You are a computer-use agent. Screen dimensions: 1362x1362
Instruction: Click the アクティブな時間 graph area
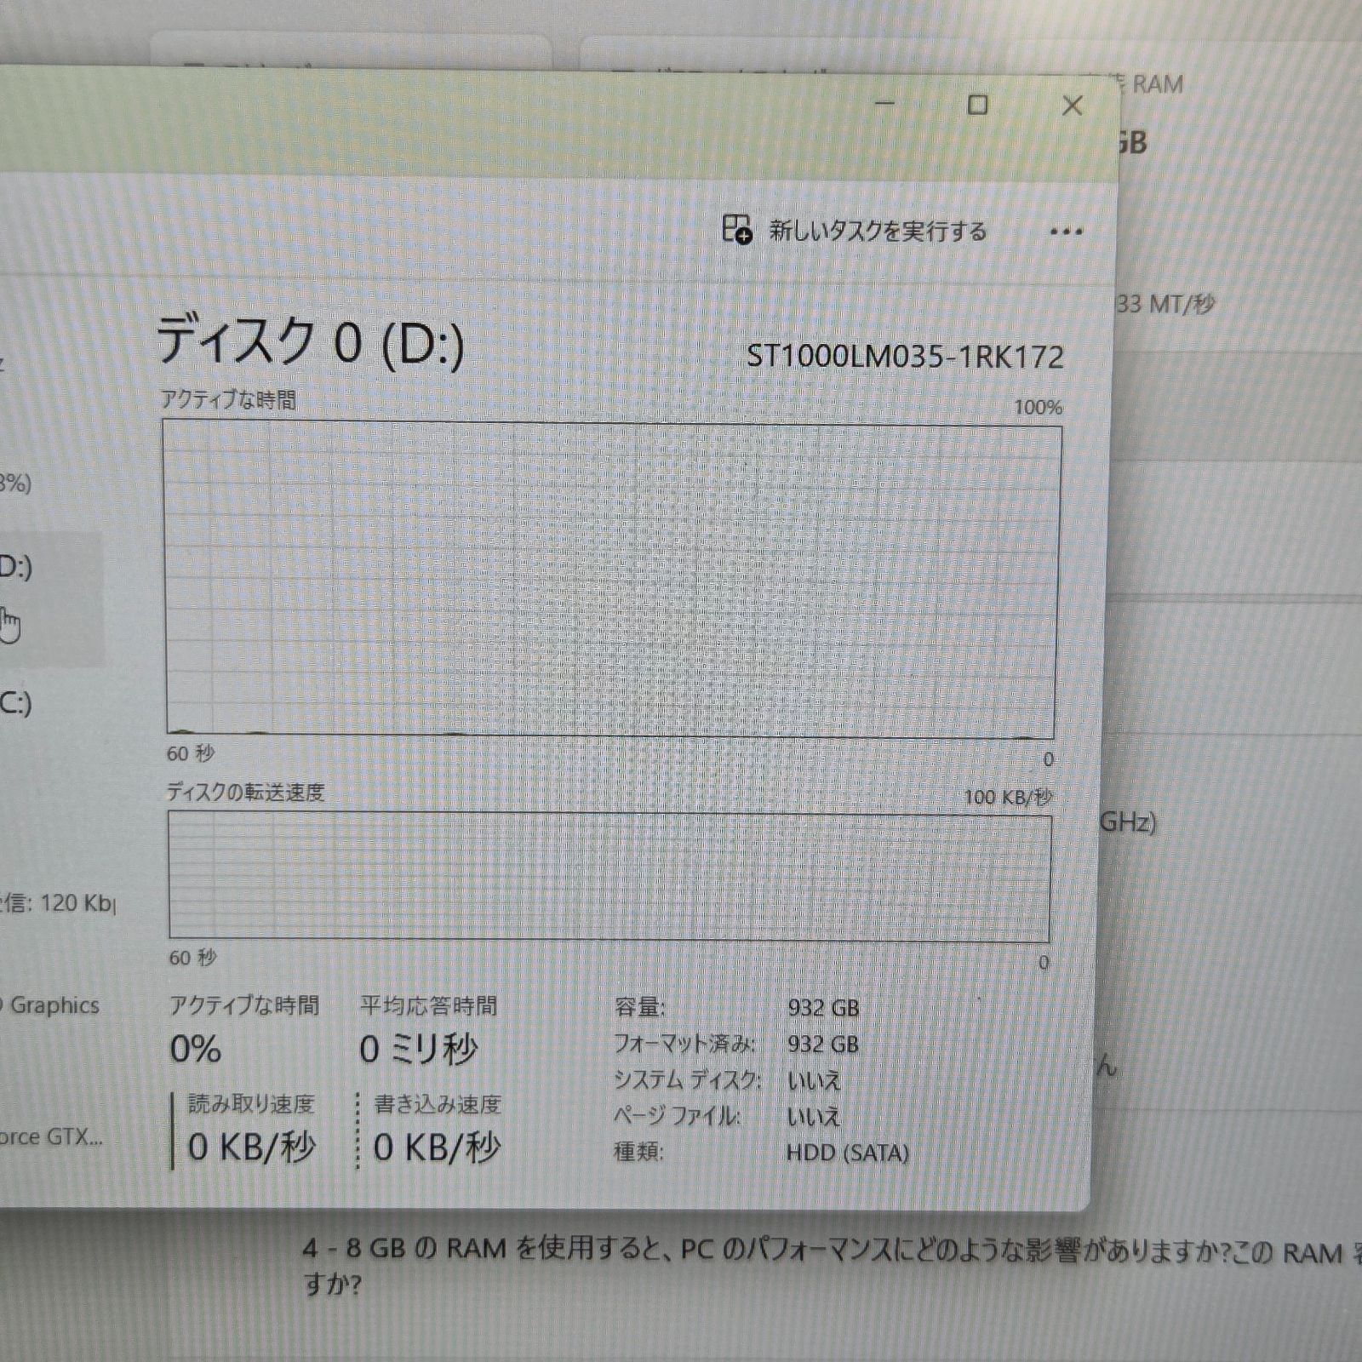[611, 580]
